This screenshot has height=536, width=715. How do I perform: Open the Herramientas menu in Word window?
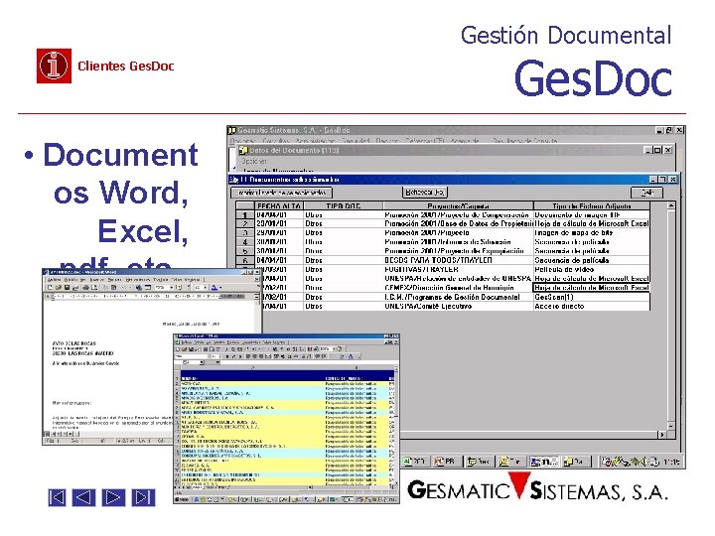pyautogui.click(x=137, y=279)
